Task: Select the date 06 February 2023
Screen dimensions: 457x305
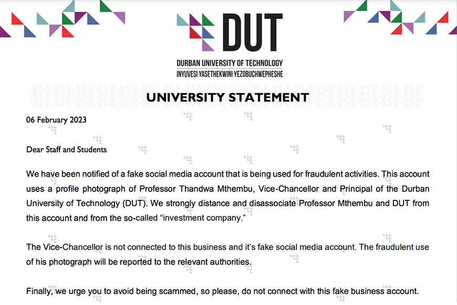Action: point(56,120)
